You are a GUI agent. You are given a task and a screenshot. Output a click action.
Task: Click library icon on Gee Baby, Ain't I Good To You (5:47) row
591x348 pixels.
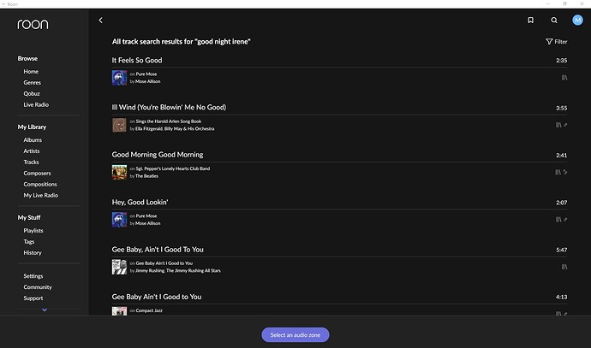click(564, 267)
